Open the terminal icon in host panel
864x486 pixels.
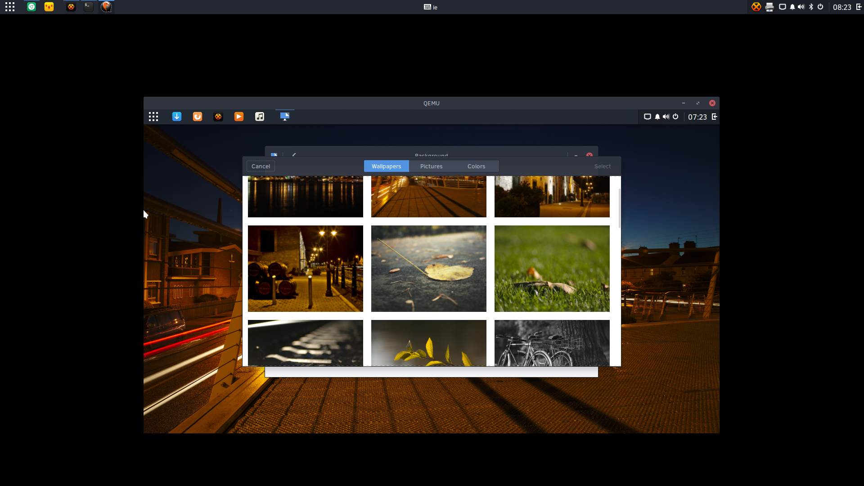pos(89,7)
